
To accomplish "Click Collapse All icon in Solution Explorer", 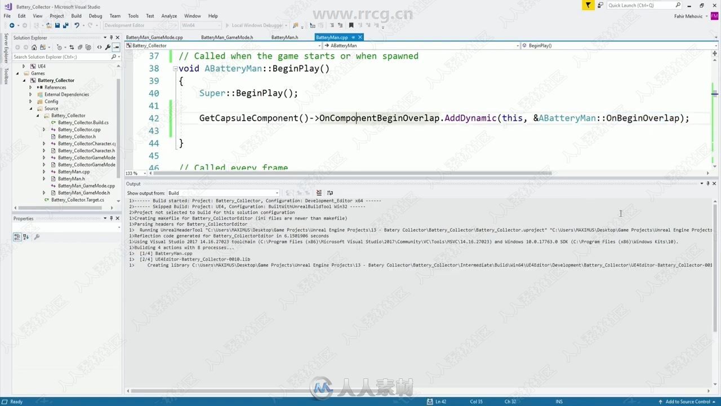I will 80,47.
